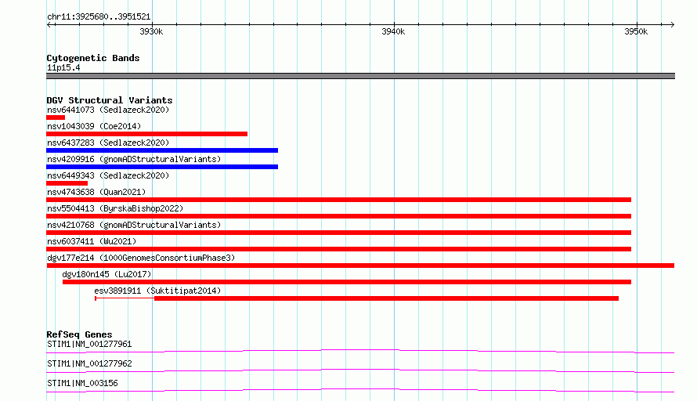Click the magenta STIM1|NM_001277962 transcript line
The width and height of the screenshot is (697, 401).
(360, 370)
